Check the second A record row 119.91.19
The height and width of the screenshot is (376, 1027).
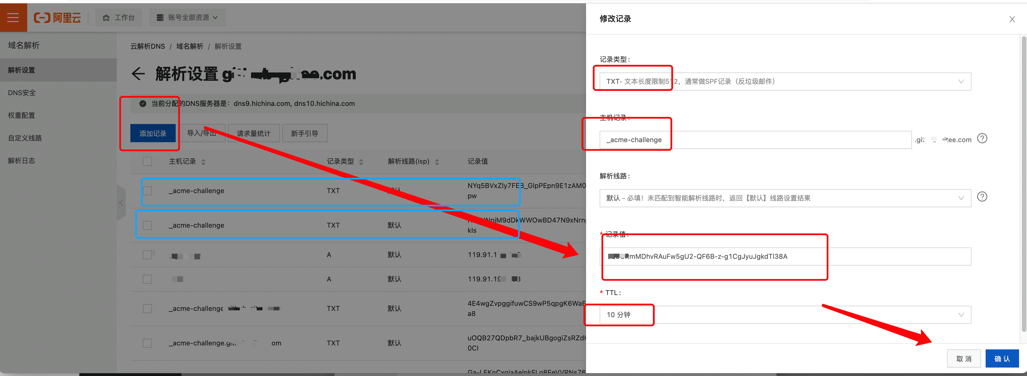click(148, 279)
